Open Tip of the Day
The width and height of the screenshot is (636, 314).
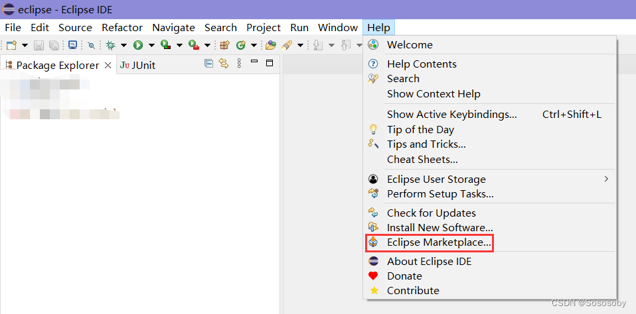pos(490,129)
